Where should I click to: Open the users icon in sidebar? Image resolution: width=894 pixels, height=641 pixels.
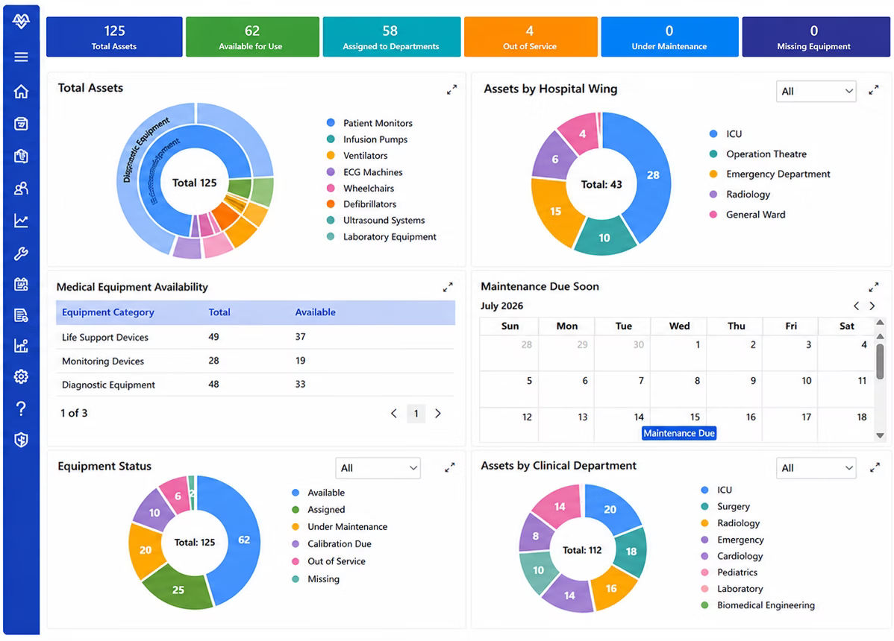click(21, 189)
